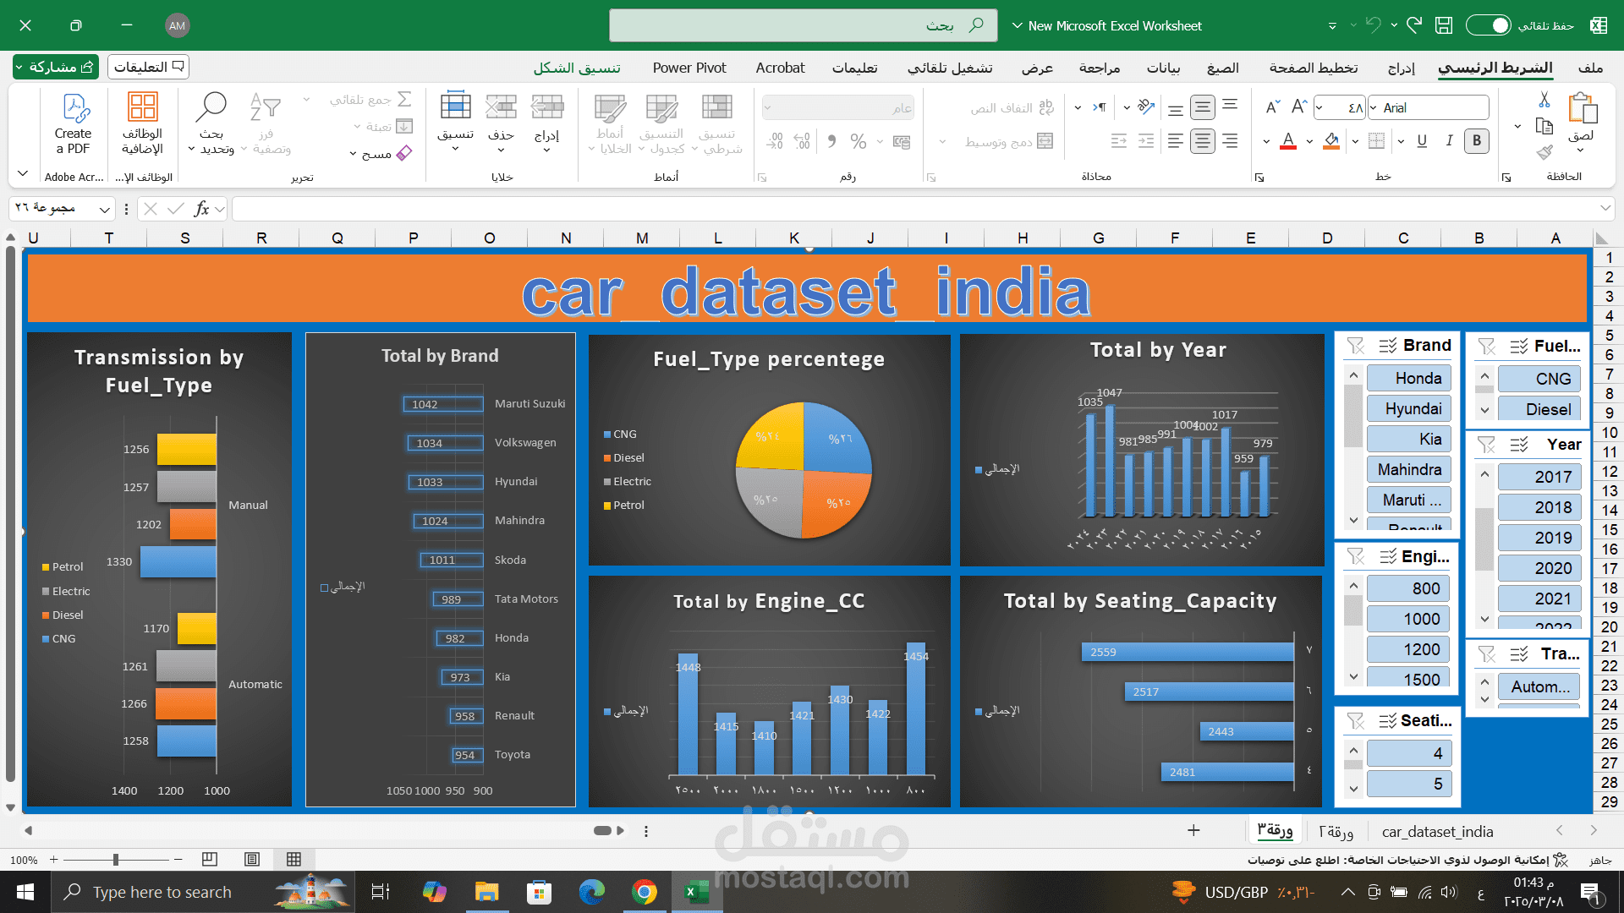Click the Copy icon in clipboard group
Screen dimensions: 1624x913
coord(1544,126)
